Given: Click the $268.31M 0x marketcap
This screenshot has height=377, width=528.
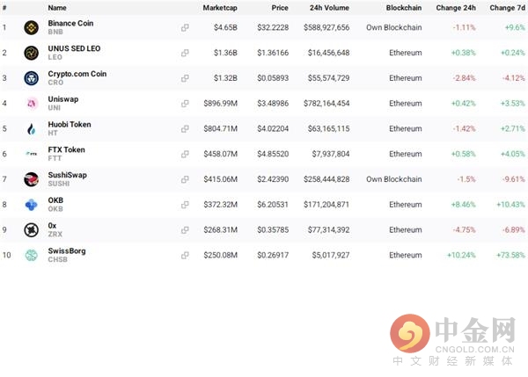Looking at the screenshot, I should 221,230.
